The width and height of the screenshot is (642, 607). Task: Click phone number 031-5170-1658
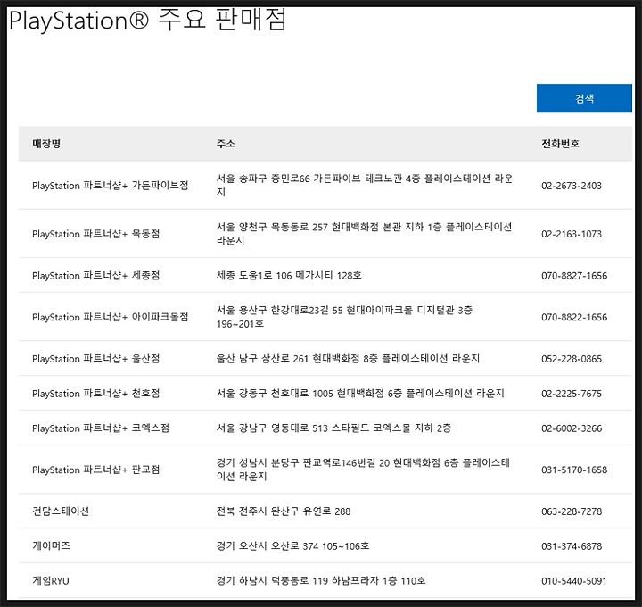point(574,470)
